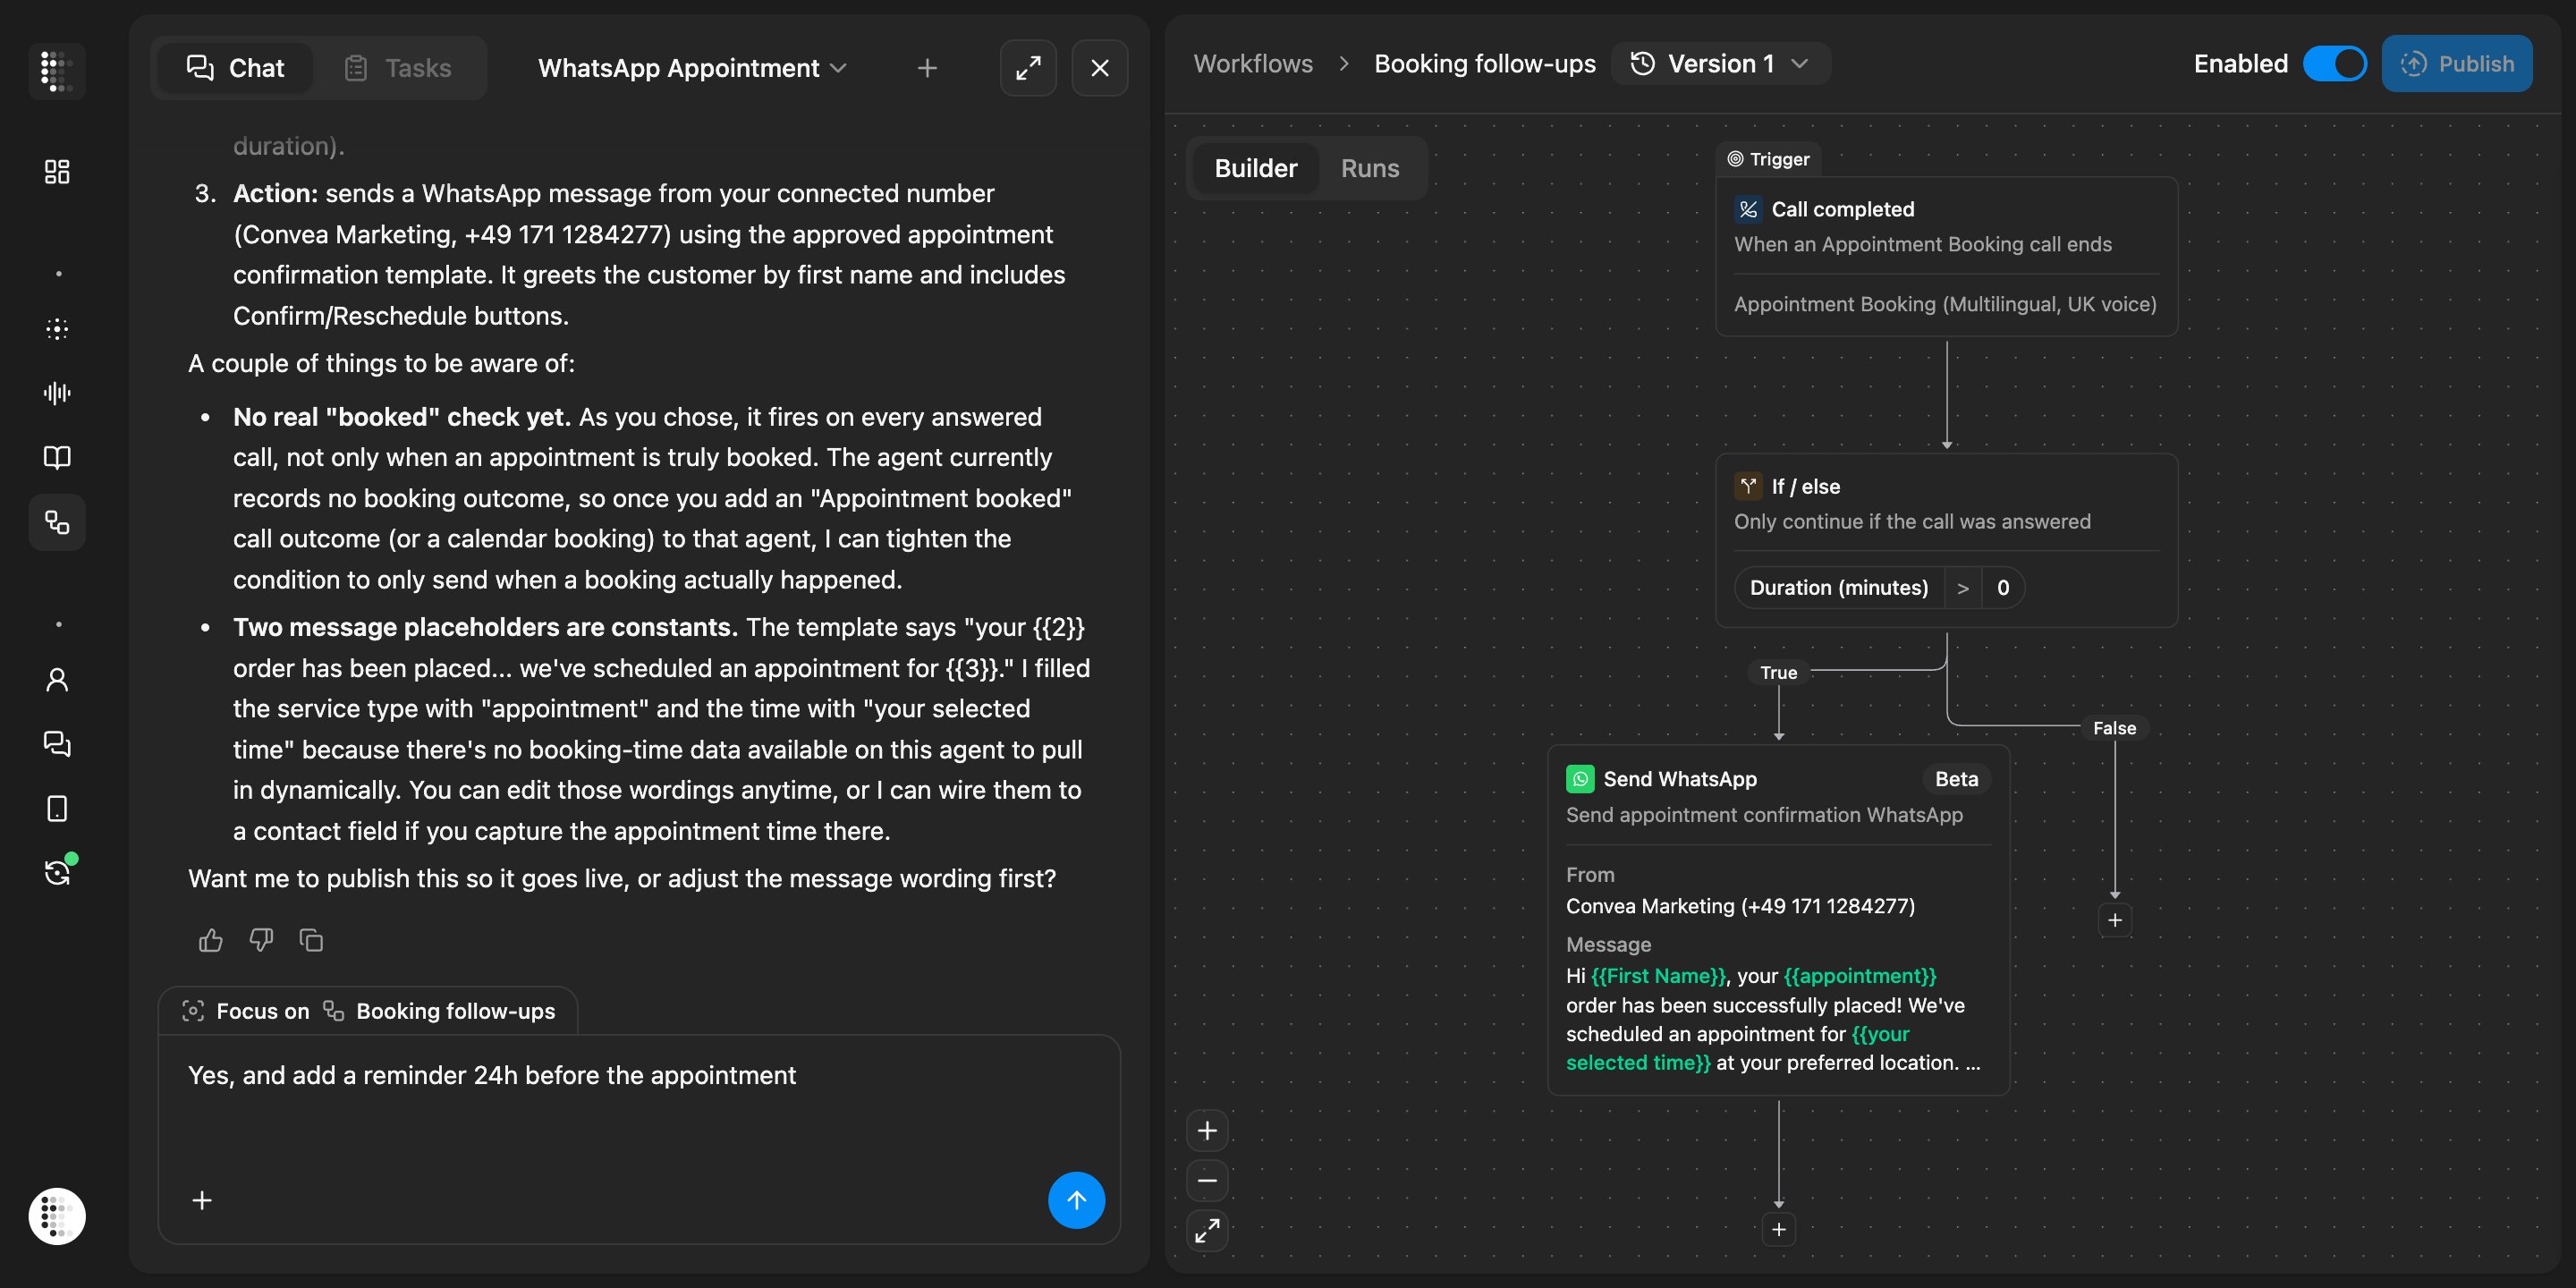This screenshot has height=1288, width=2576.
Task: Open the conversations bubble icon in sidebar
Action: pos(57,744)
